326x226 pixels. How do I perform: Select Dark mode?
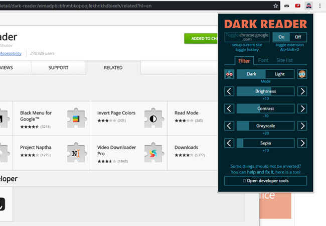[251, 74]
